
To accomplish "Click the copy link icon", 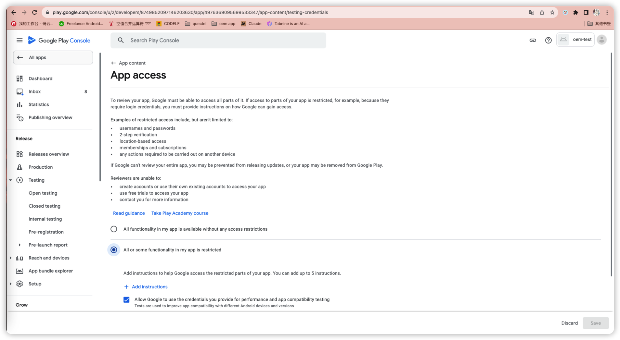I will [x=533, y=40].
